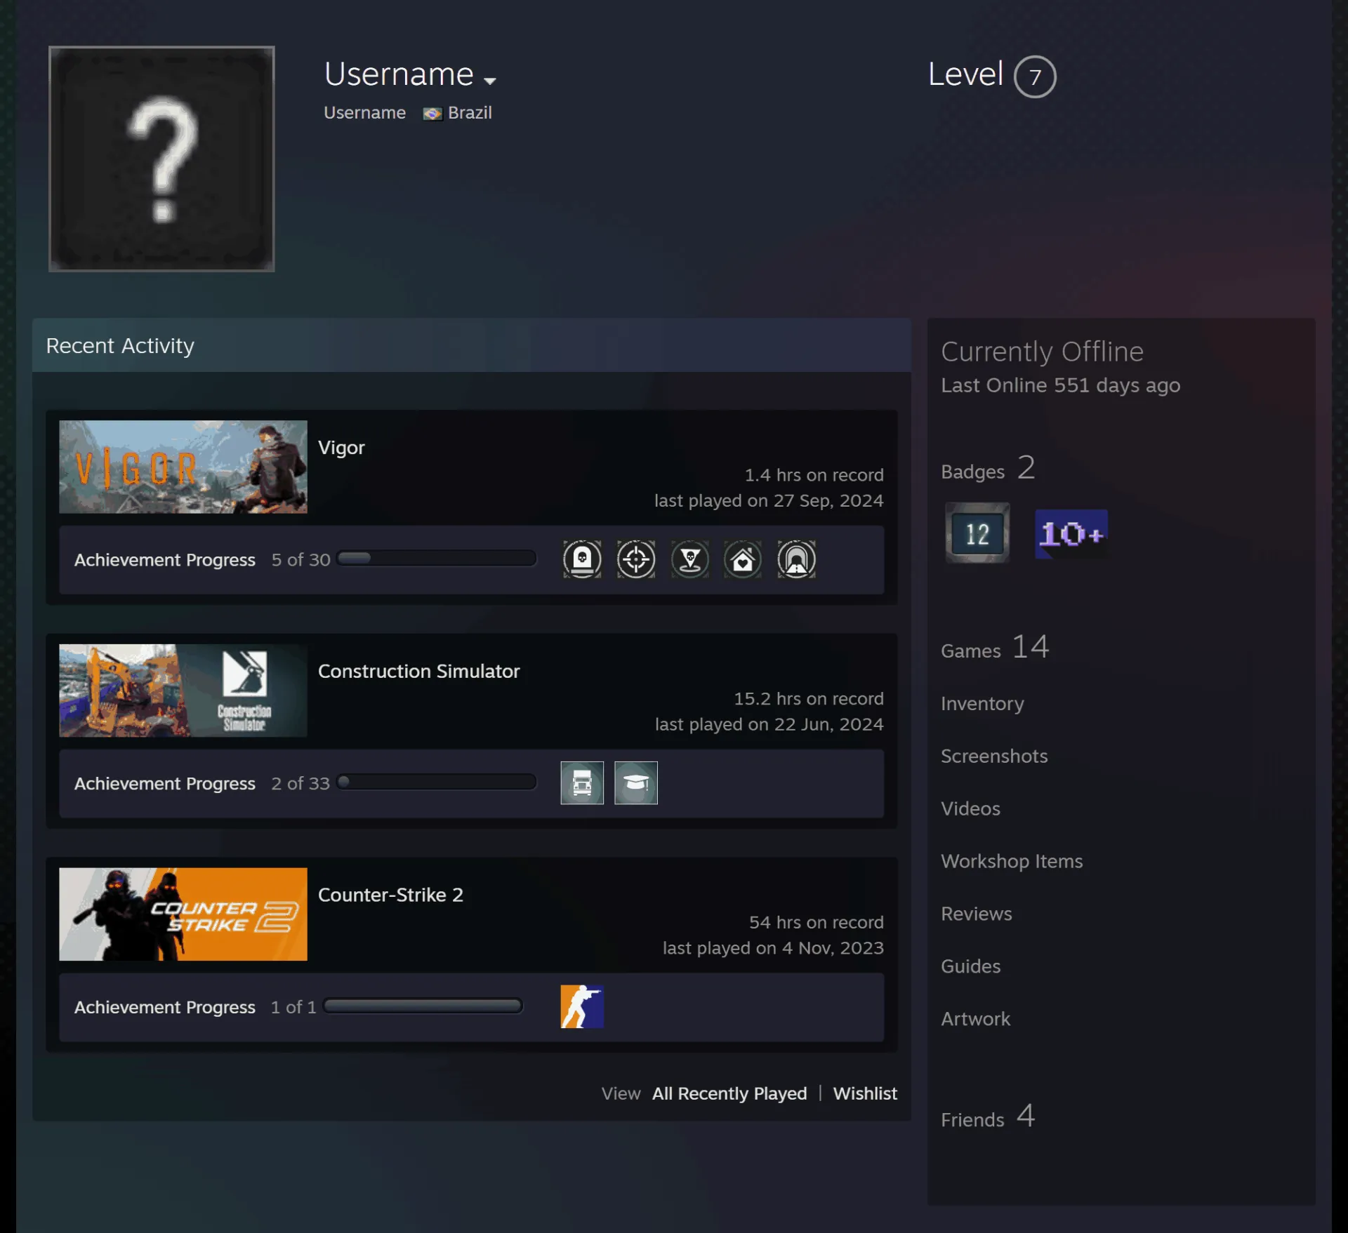Click 'Last Online 551 days ago' text
This screenshot has height=1233, width=1348.
1060,386
